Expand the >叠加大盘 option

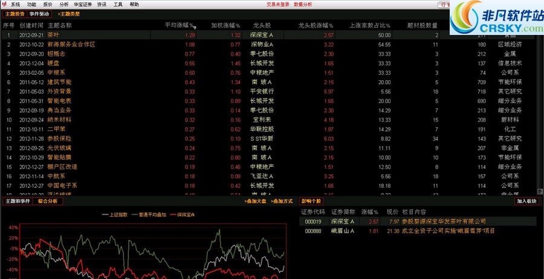[253, 201]
